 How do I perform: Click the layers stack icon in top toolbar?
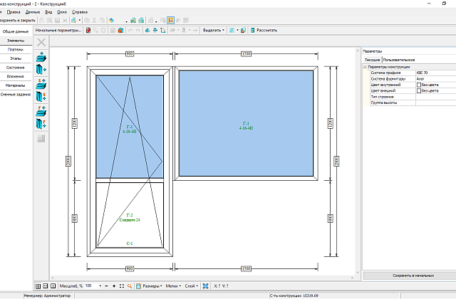point(111,21)
